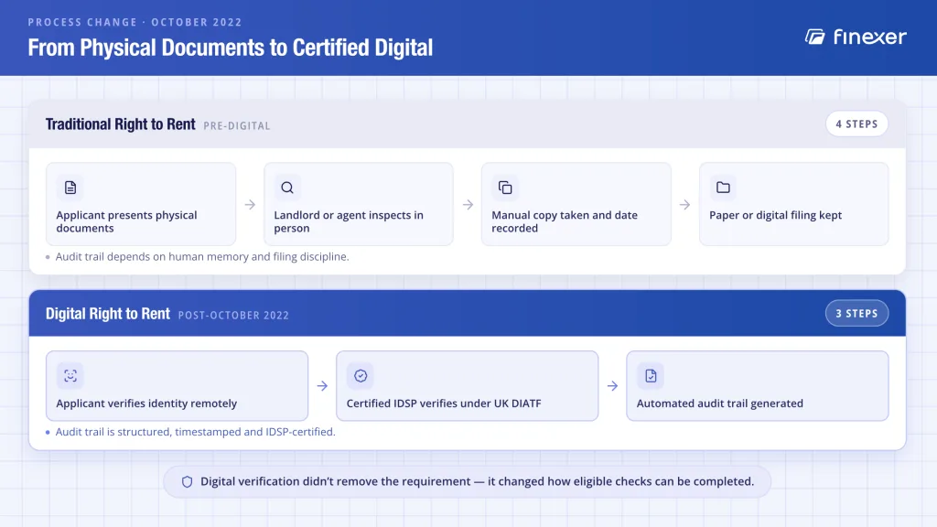Image resolution: width=937 pixels, height=527 pixels.
Task: Select the Paper or digital filing kept card
Action: tap(793, 204)
